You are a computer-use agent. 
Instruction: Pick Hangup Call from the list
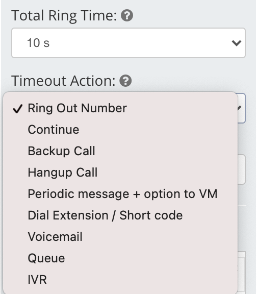(x=120, y=173)
